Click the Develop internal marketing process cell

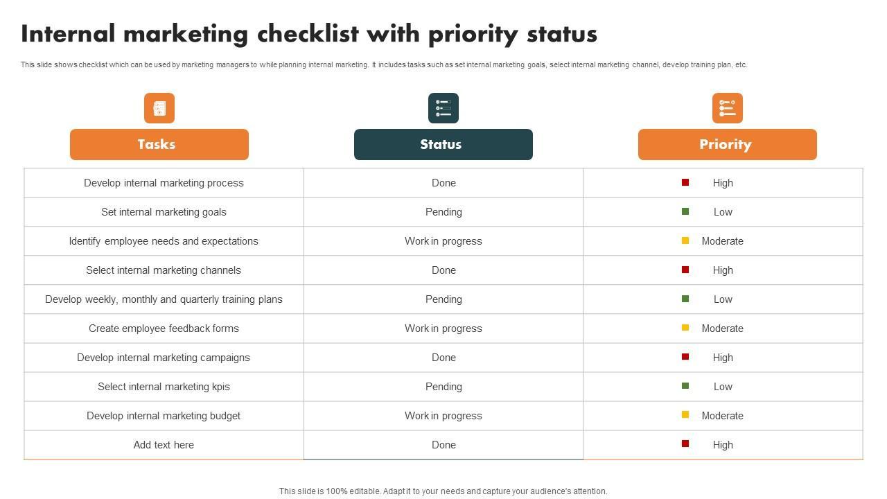pos(164,183)
